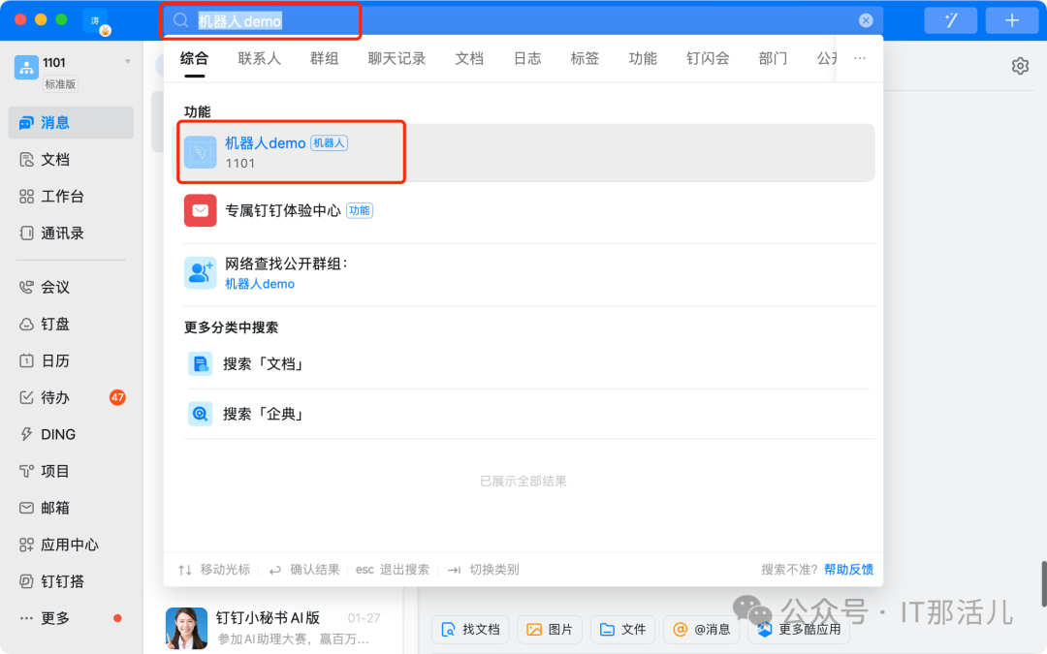Open 钉盘 in the left sidebar

pos(71,324)
